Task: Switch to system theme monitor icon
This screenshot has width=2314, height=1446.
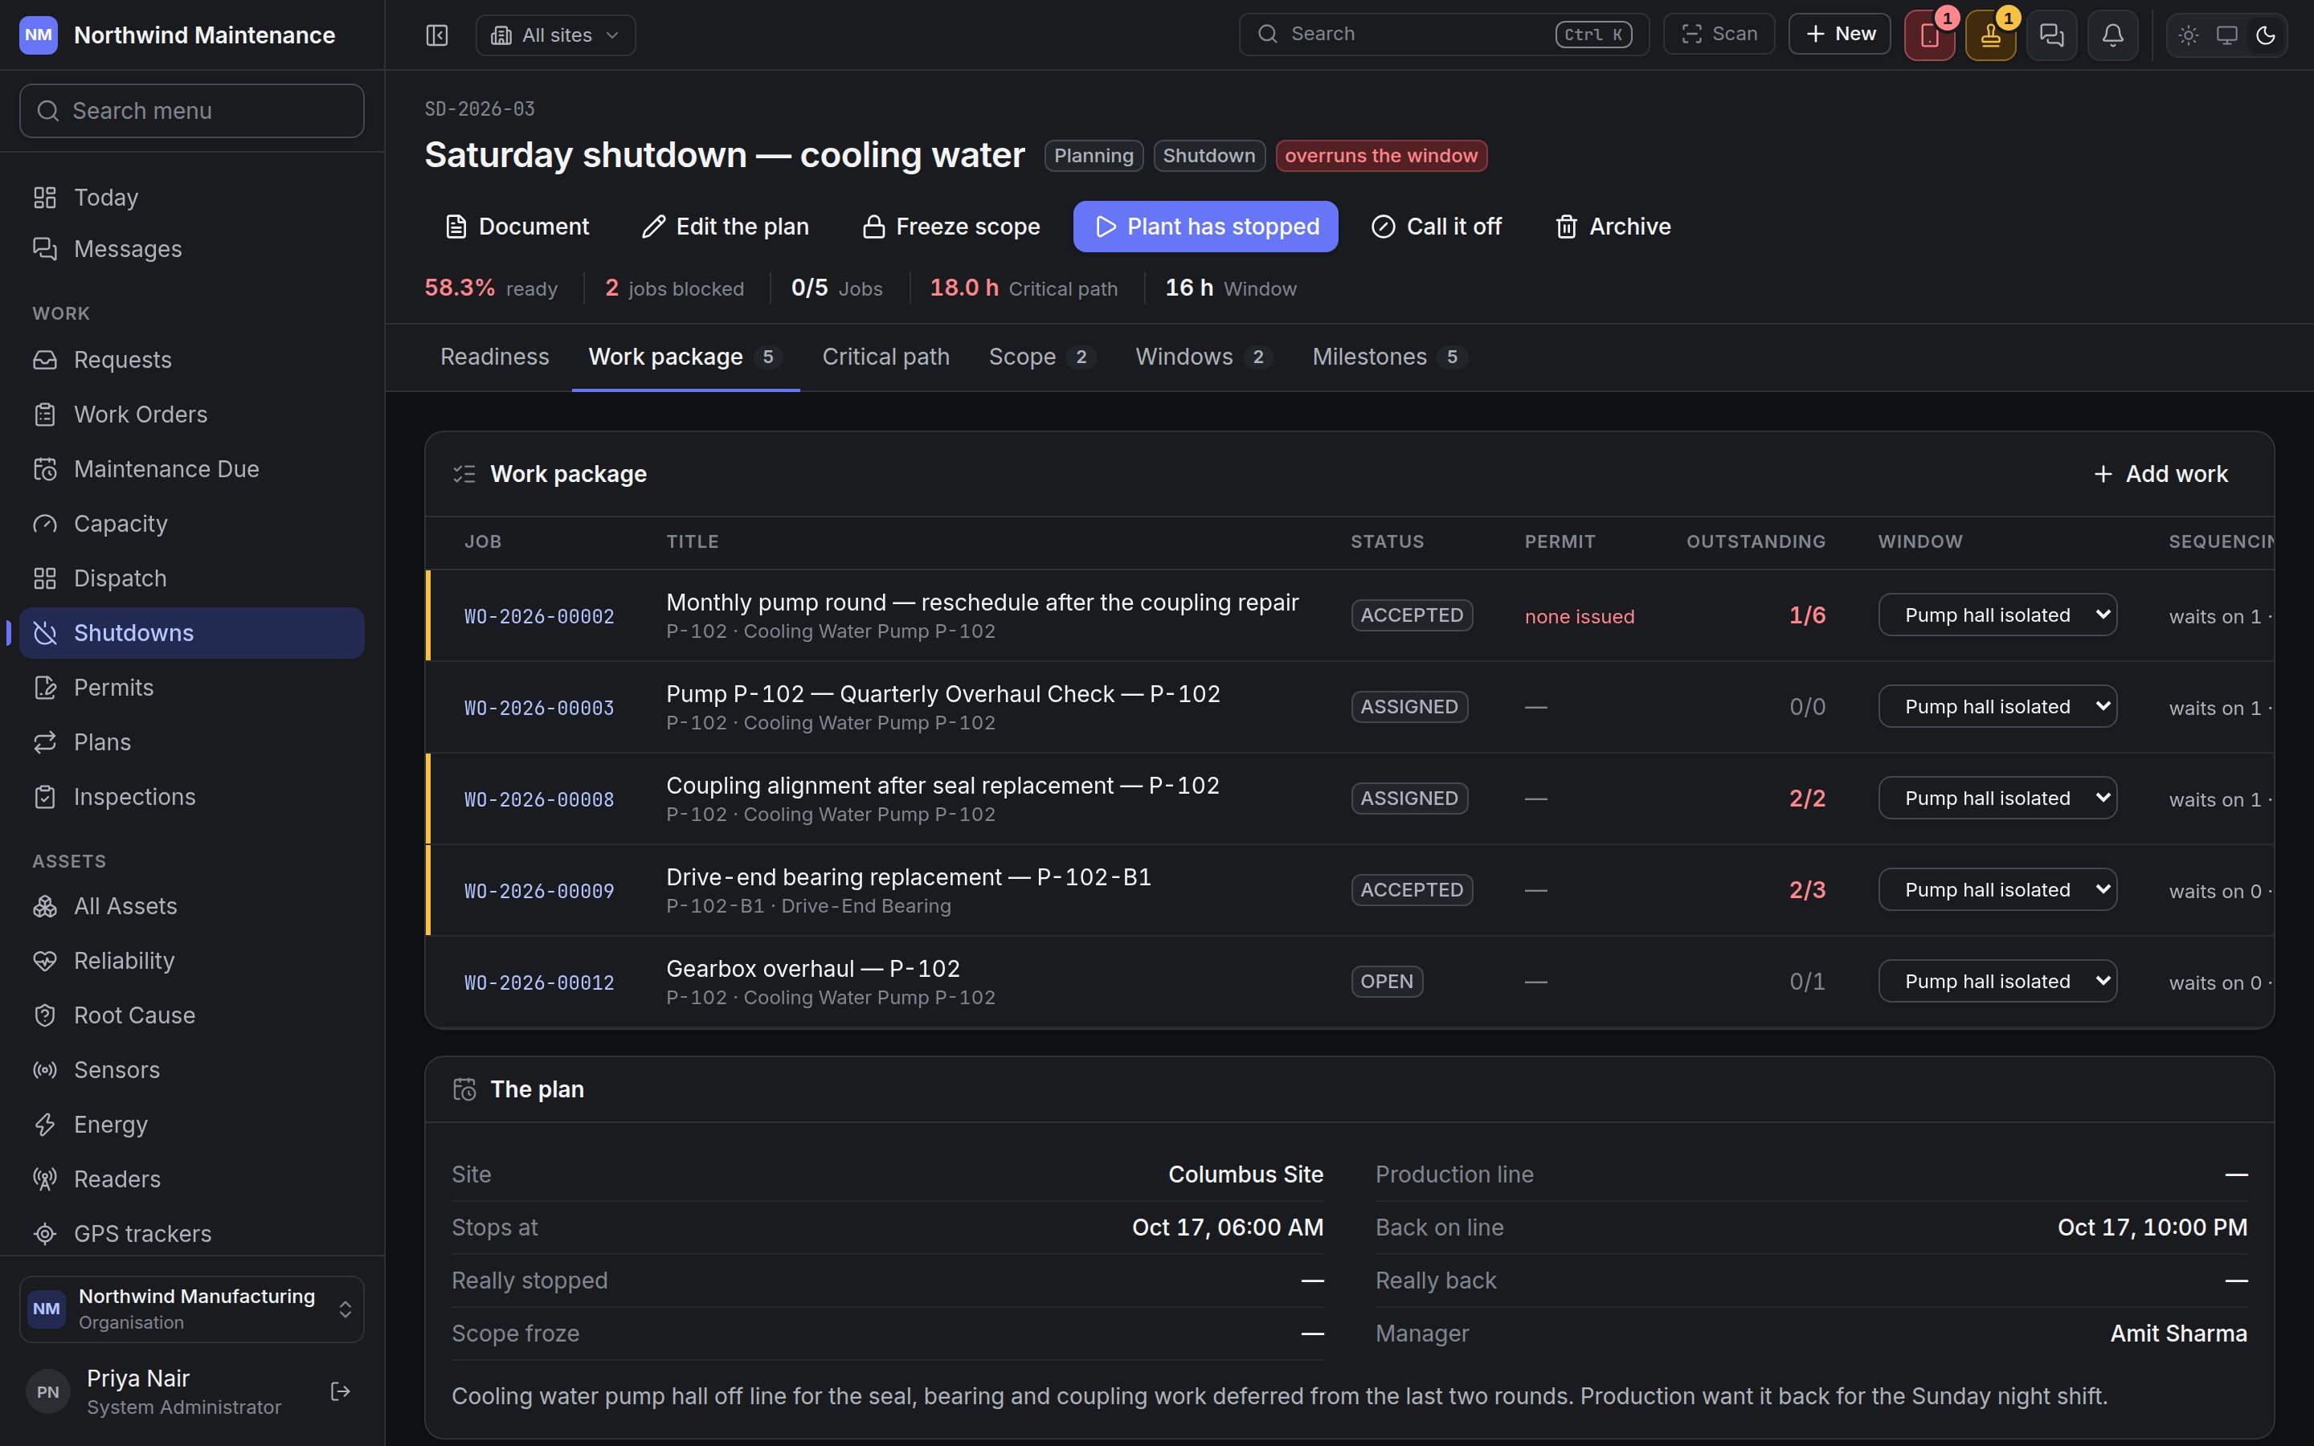Action: (2227, 35)
